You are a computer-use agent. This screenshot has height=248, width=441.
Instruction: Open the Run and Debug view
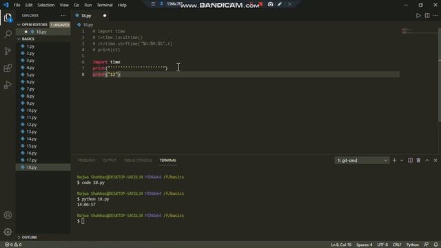(x=8, y=85)
